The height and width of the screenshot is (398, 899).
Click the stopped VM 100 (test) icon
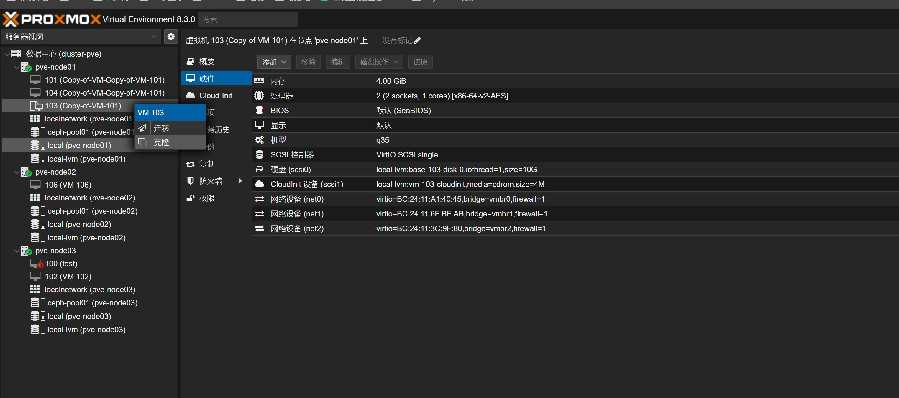click(36, 263)
